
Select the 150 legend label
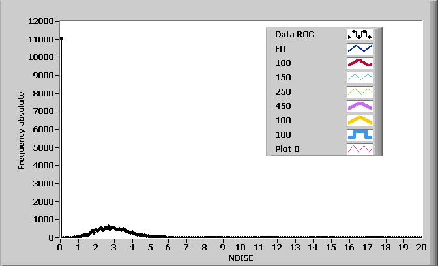[283, 77]
